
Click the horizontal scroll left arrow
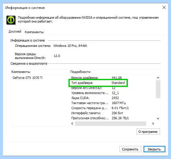click(72, 123)
